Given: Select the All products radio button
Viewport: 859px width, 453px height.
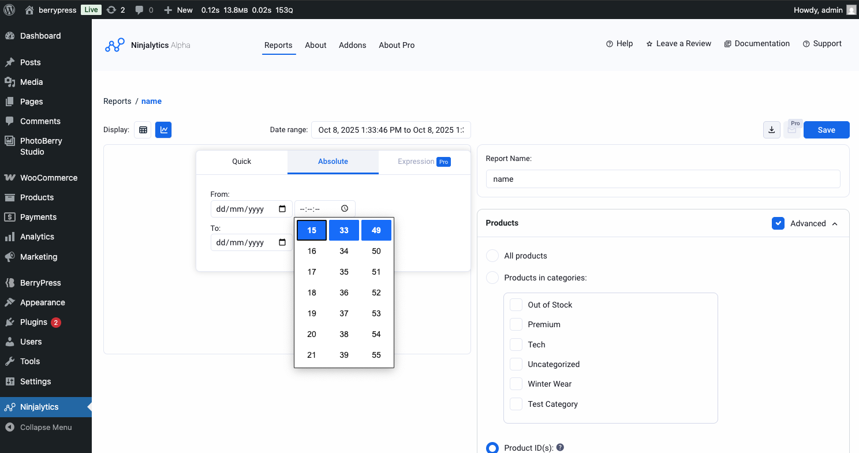Looking at the screenshot, I should tap(492, 256).
